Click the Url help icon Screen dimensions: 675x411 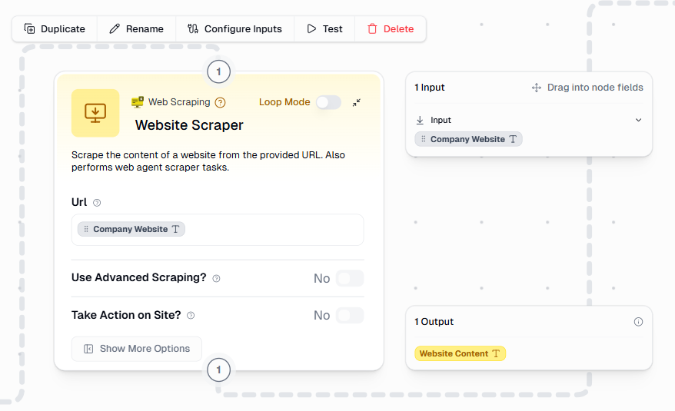[x=97, y=203]
